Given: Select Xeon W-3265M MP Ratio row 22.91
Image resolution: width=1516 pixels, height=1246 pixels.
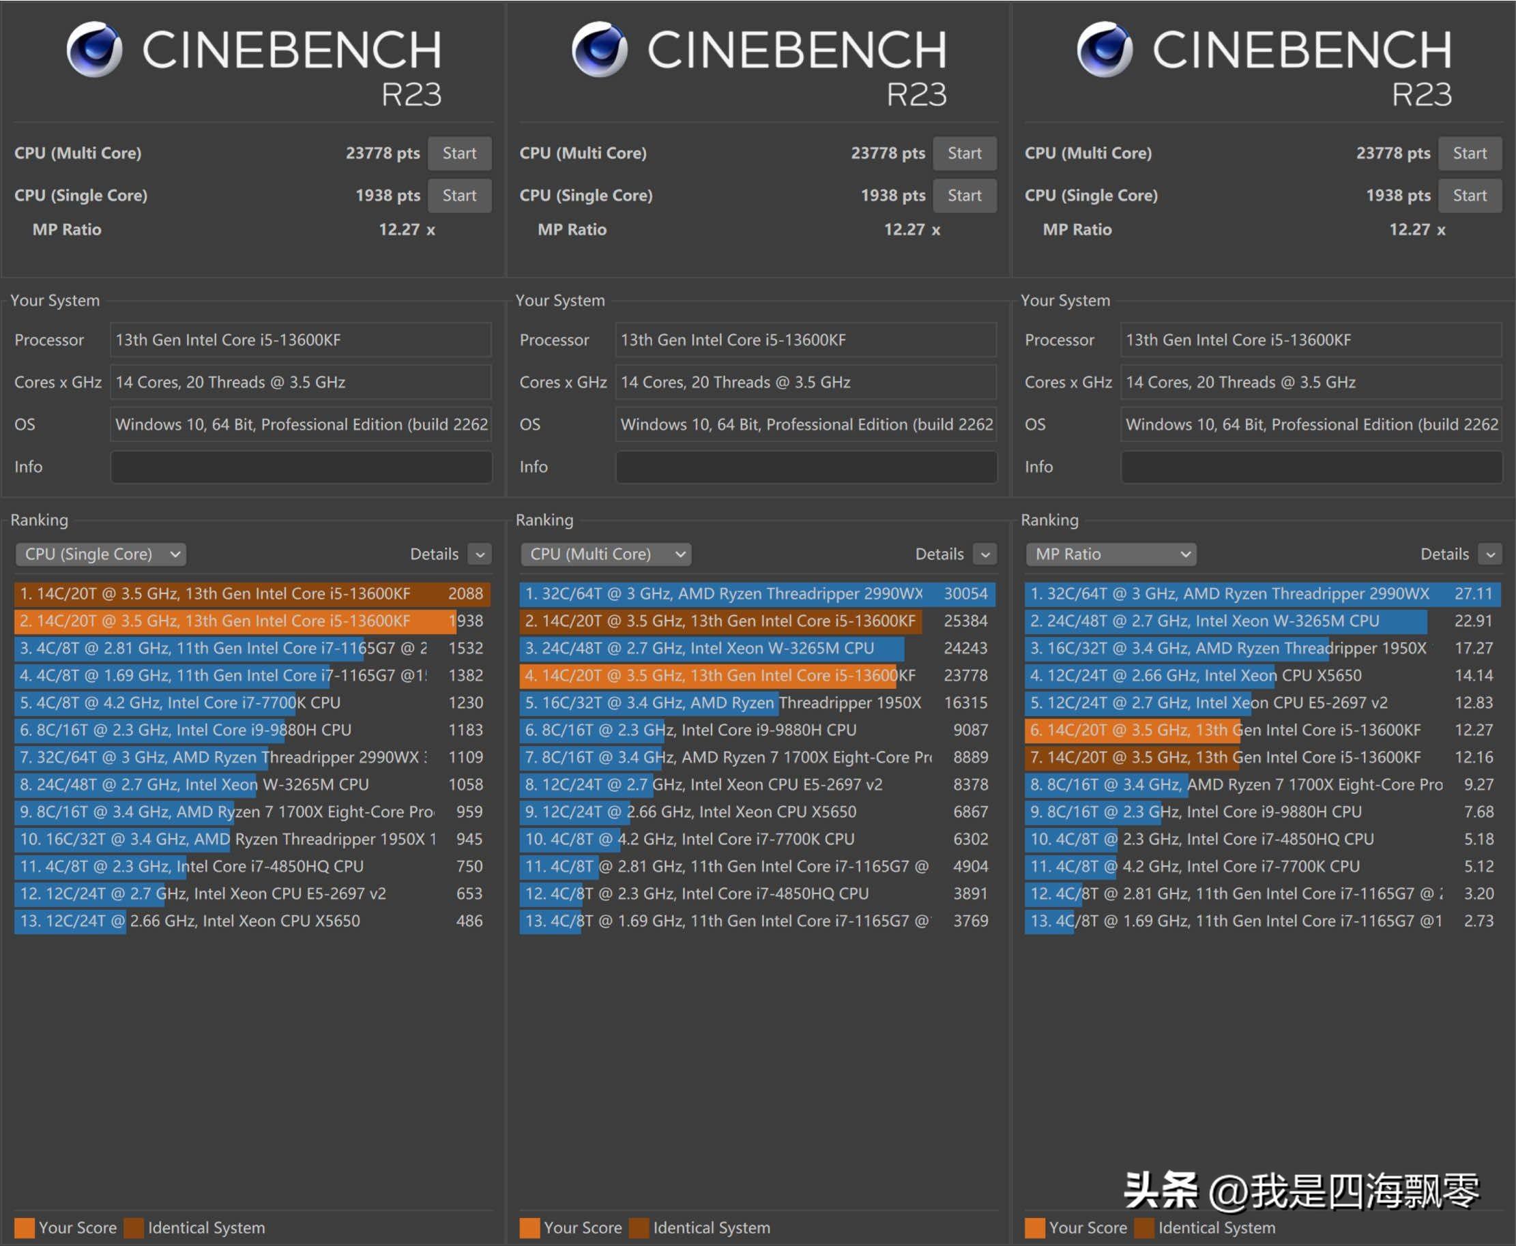Looking at the screenshot, I should tap(1262, 621).
